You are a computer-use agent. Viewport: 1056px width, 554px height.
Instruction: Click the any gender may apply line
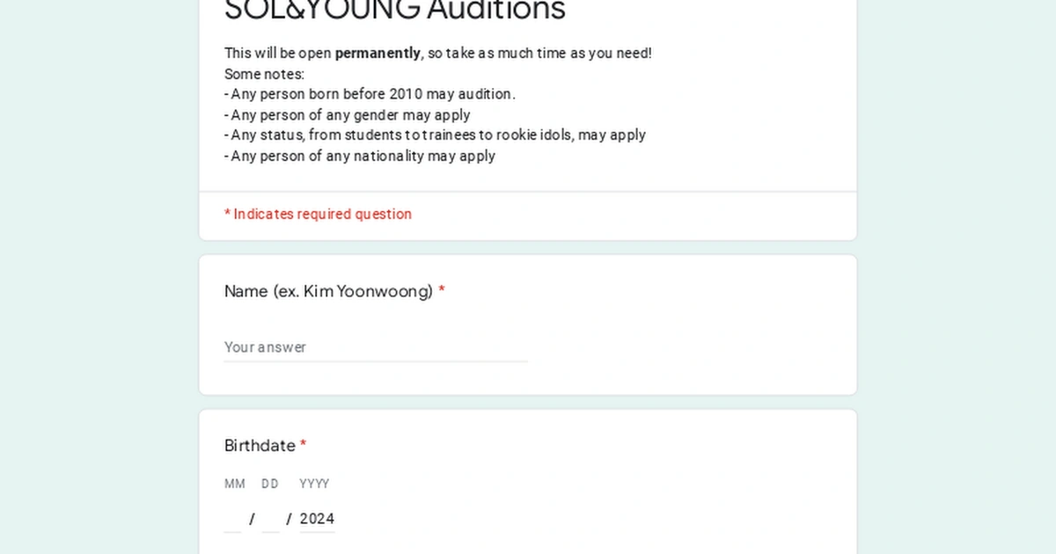point(348,115)
